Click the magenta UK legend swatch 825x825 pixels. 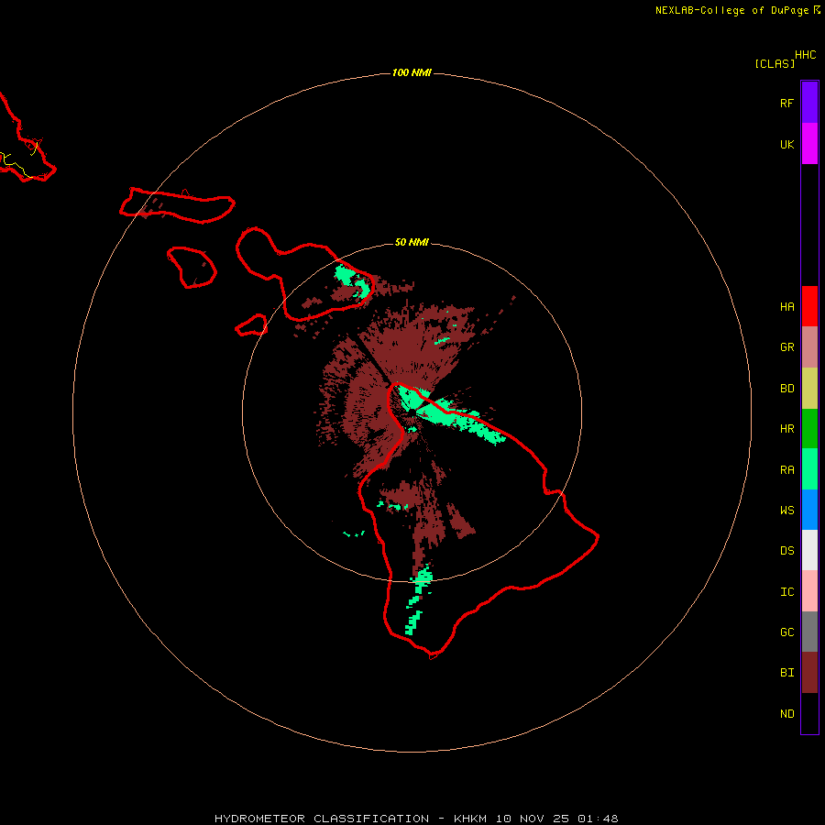(809, 144)
